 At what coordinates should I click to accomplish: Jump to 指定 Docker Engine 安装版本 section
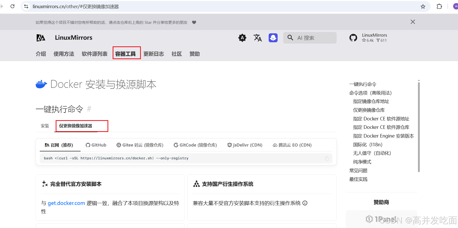383,136
